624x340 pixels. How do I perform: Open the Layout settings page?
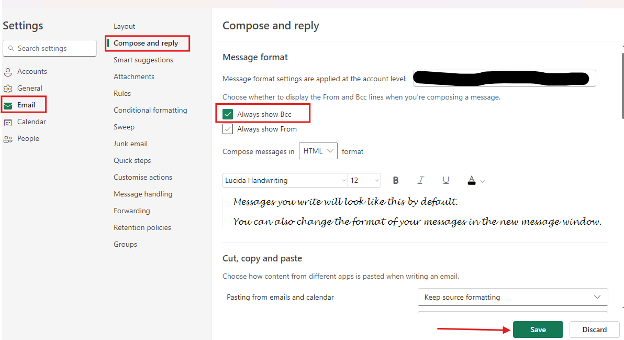(124, 26)
